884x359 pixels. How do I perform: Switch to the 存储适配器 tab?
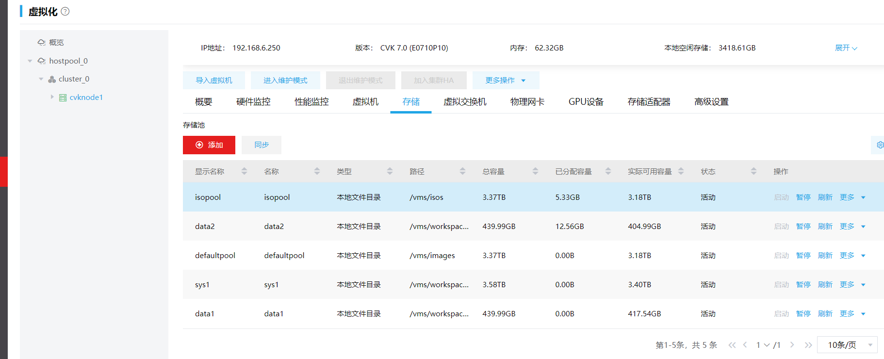649,102
